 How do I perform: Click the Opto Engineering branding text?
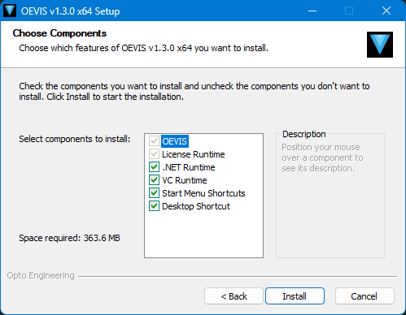pos(41,275)
